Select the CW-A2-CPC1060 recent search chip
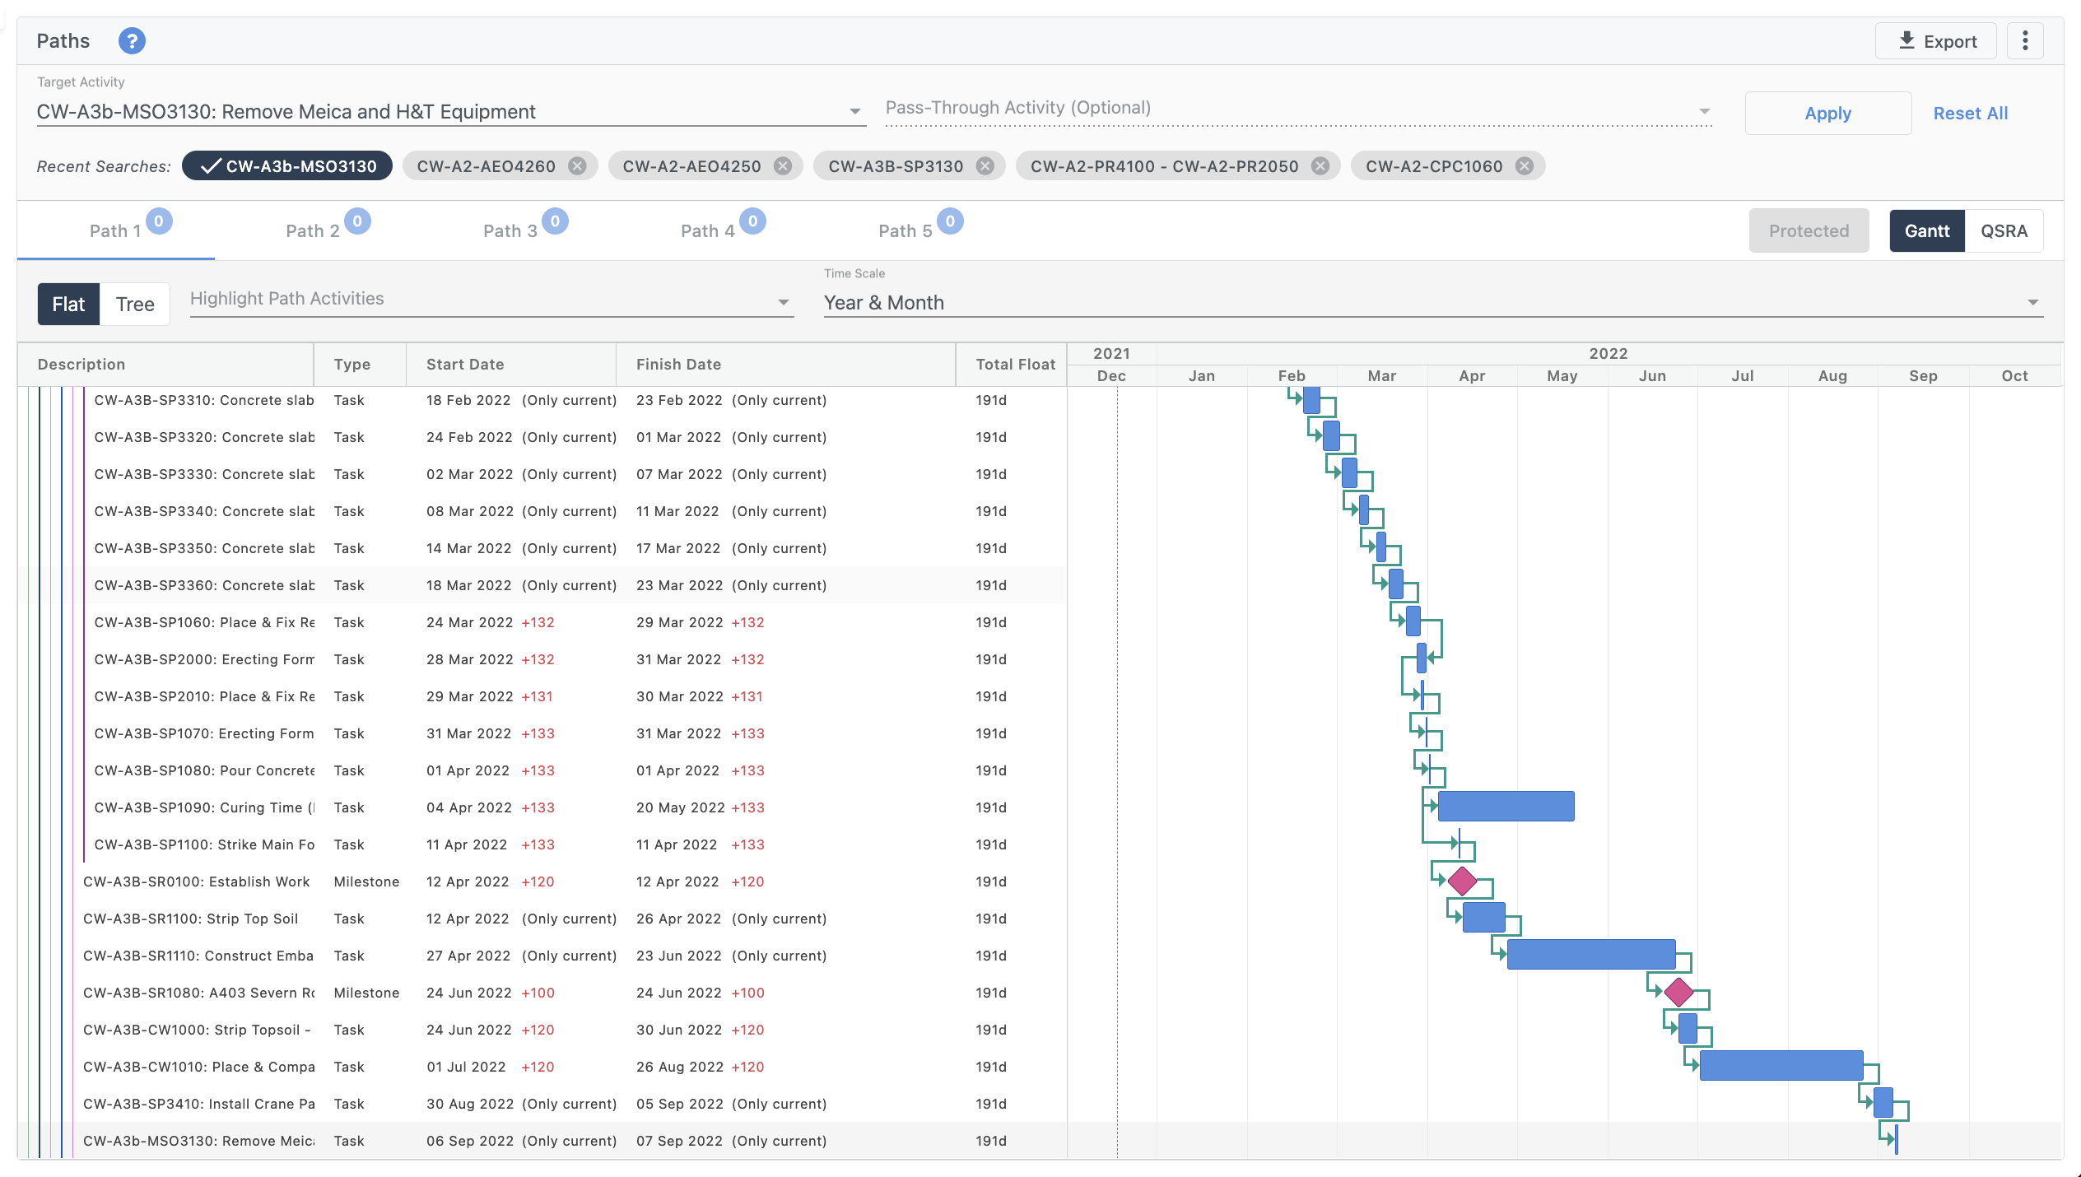Image resolution: width=2081 pixels, height=1177 pixels. pyautogui.click(x=1434, y=166)
